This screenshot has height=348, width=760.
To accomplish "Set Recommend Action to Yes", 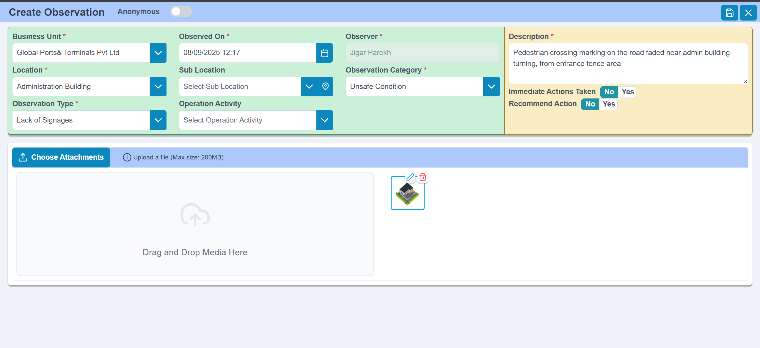I will (x=609, y=104).
